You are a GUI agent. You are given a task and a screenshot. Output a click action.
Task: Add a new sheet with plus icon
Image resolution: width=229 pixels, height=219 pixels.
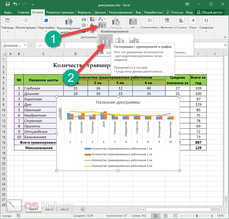83,209
